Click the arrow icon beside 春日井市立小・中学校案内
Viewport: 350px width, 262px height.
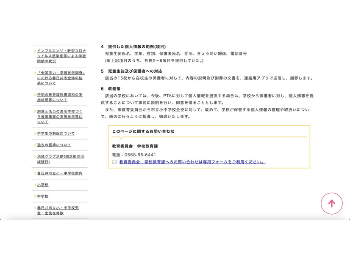click(36, 173)
